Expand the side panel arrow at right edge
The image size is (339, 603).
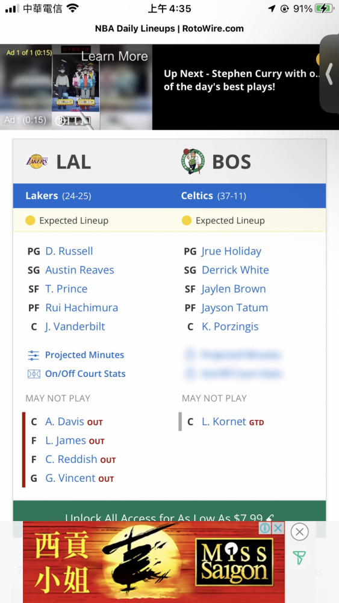[x=329, y=74]
